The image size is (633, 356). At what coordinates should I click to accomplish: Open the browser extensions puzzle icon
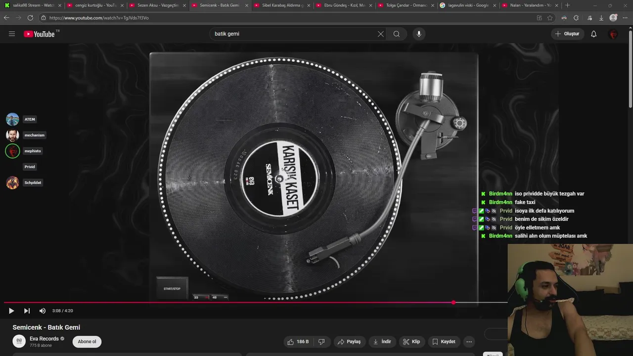tap(576, 18)
